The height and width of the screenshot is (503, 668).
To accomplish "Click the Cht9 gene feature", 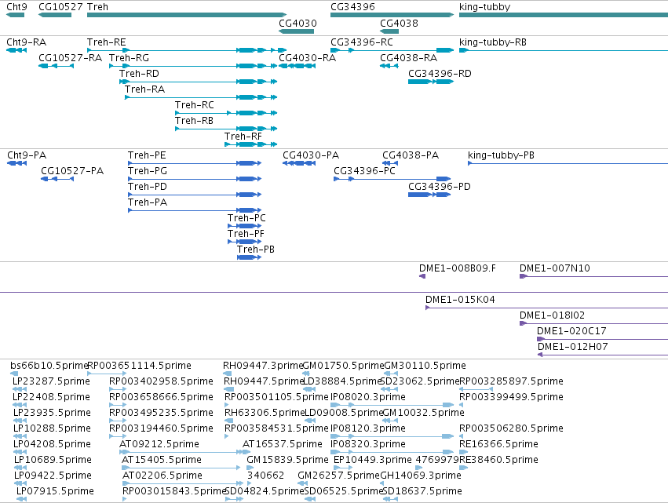I will (x=16, y=15).
